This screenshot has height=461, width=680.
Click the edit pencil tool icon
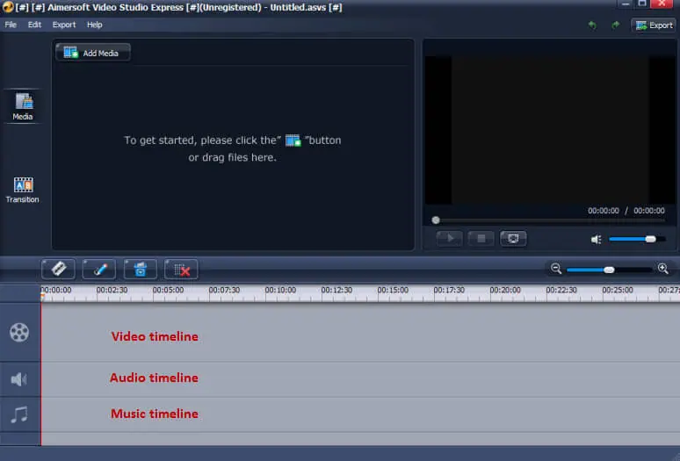99,269
